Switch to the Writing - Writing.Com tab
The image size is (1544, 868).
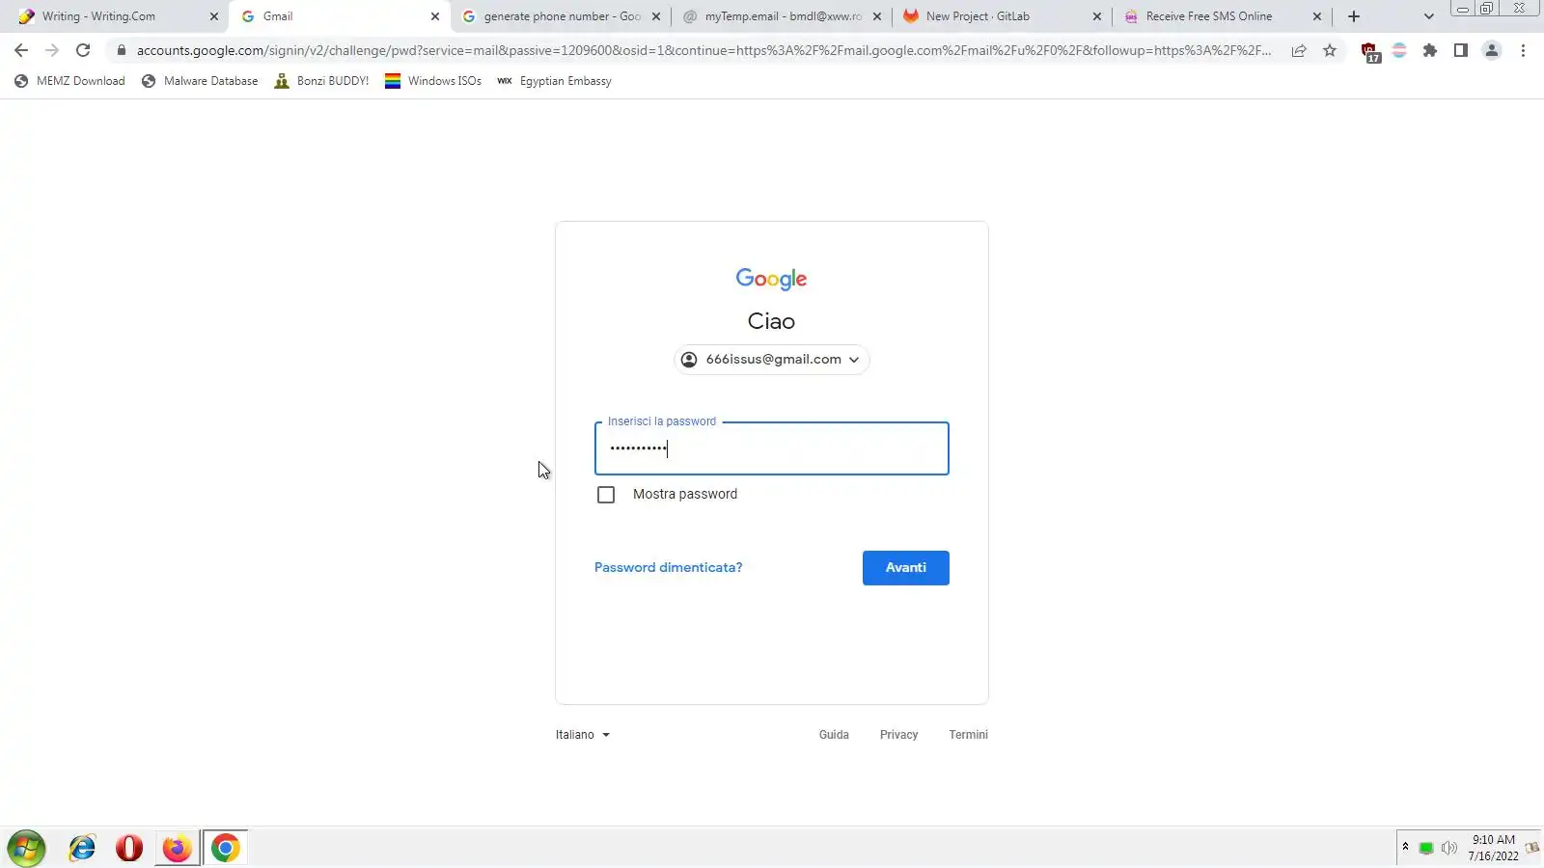point(118,16)
